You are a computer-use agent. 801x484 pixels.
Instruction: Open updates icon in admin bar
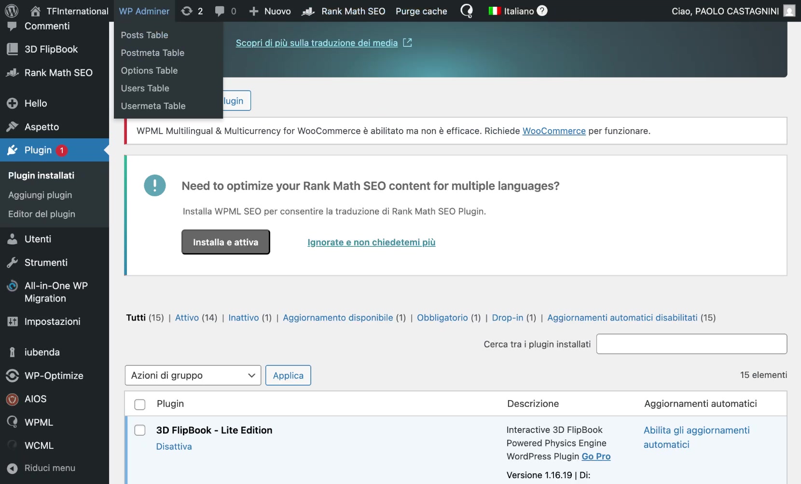click(187, 11)
